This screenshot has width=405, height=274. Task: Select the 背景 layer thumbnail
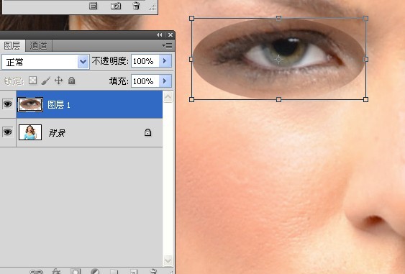click(30, 132)
